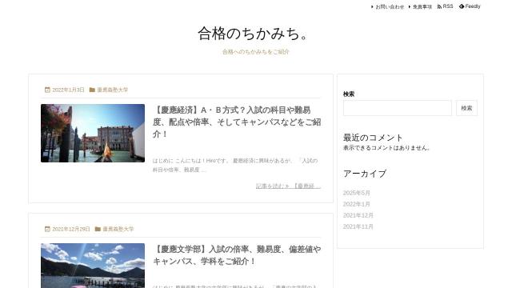The width and height of the screenshot is (512, 288).
Task: Open the 2022年1月 archive
Action: [356, 204]
